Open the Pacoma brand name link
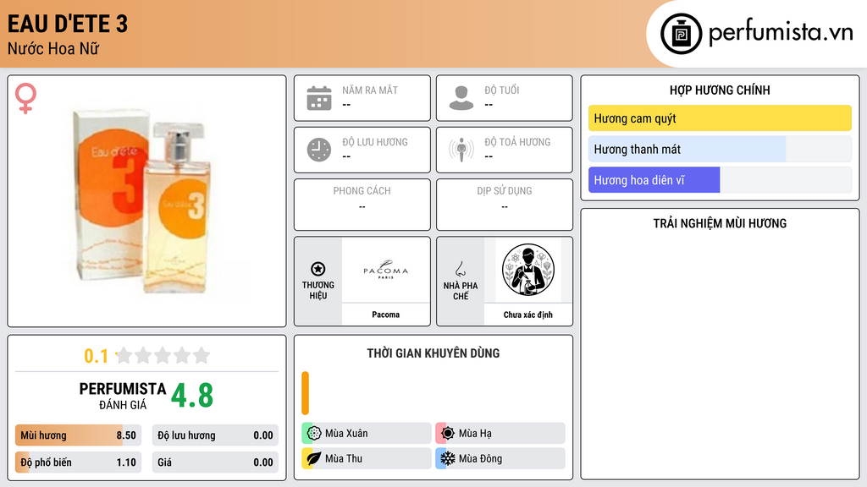Screen dimensions: 867x487 pos(385,315)
